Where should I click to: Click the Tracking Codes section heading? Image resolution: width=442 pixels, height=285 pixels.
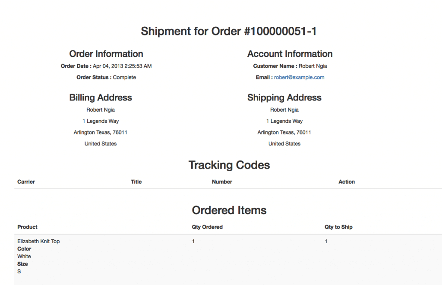coord(229,165)
